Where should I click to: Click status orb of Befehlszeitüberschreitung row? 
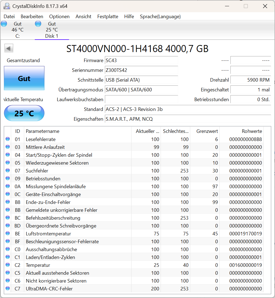coord(8,218)
